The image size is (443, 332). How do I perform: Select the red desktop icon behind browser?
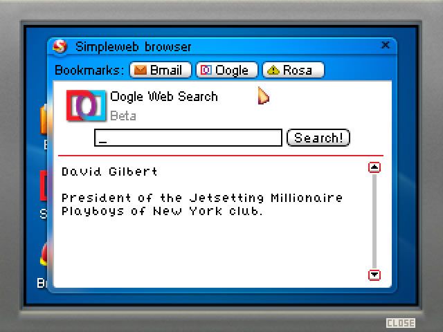(44, 186)
